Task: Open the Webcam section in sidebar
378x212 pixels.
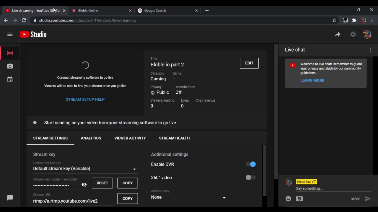Action: point(10,66)
